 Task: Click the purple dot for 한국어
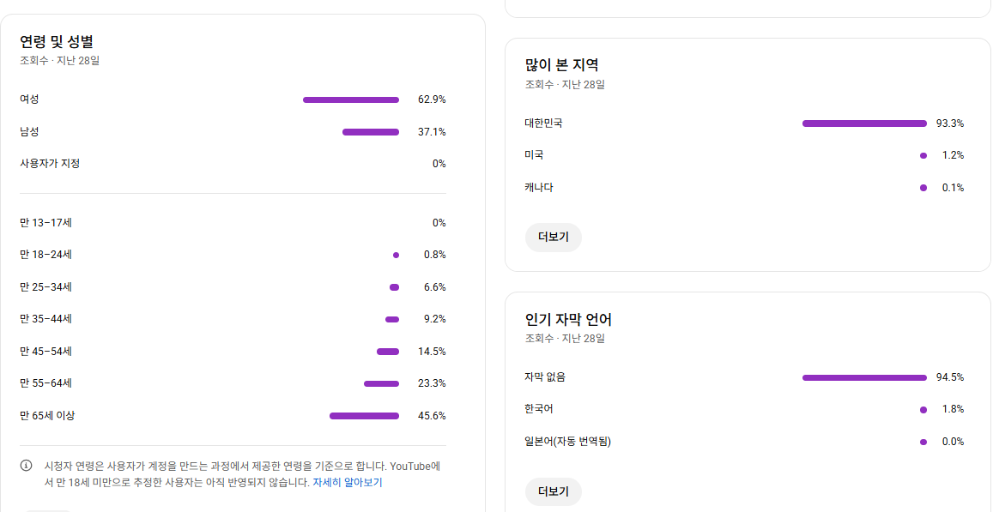point(923,410)
